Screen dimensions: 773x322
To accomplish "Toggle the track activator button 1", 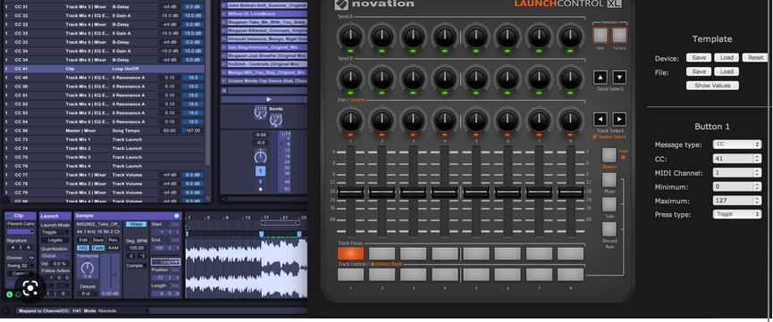I will (260, 171).
